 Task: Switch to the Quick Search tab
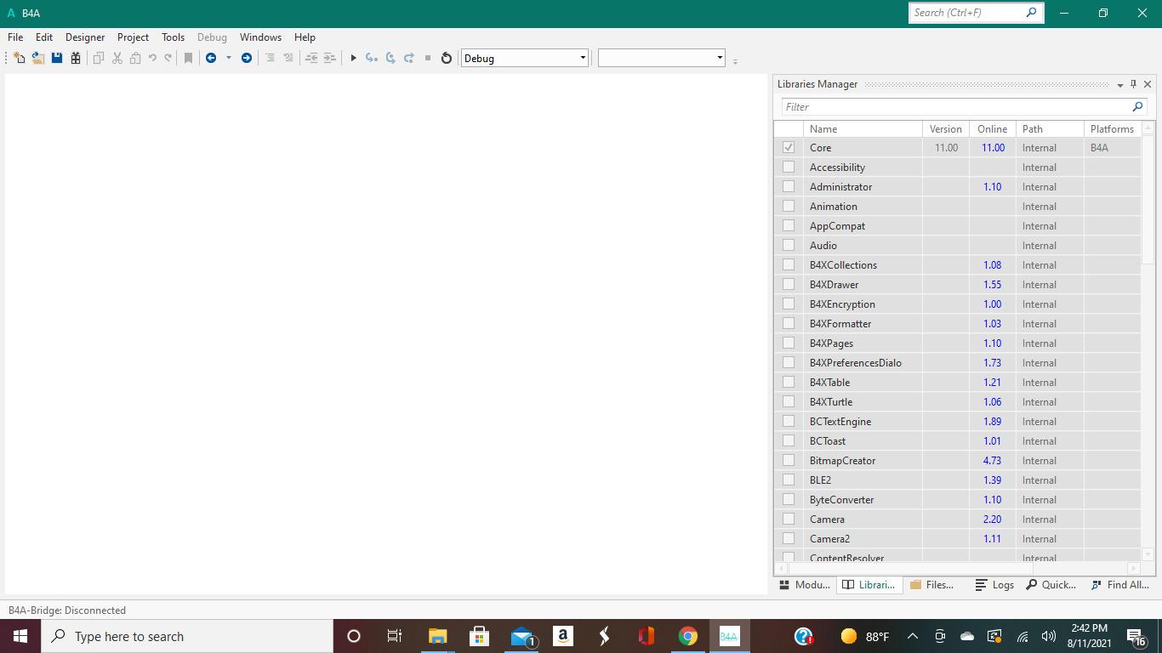(x=1051, y=585)
